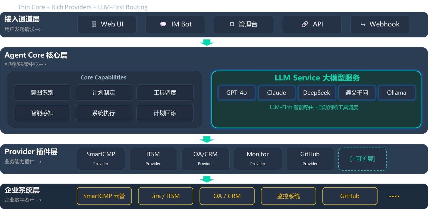Click the speech bubble icon beside IM Bot
This screenshot has width=428, height=209.
(x=163, y=24)
